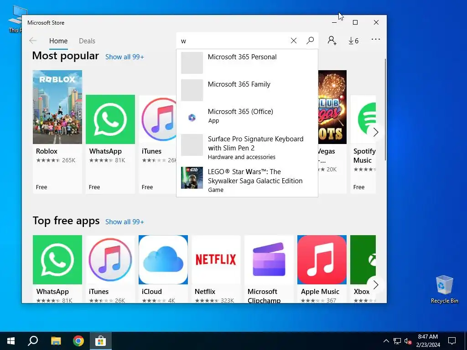Pick Microsoft 365 Personal suggestion
The image size is (467, 350).
click(247, 63)
